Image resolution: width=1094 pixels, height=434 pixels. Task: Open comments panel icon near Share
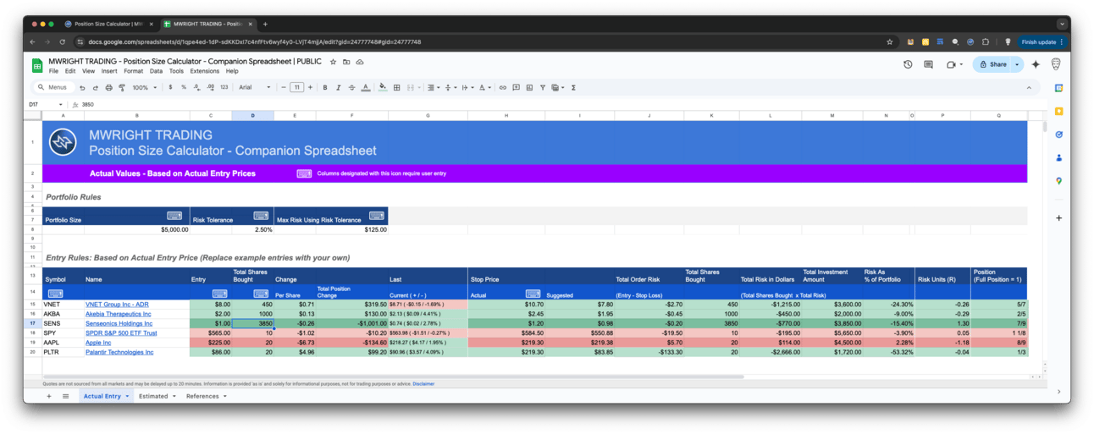tap(929, 64)
